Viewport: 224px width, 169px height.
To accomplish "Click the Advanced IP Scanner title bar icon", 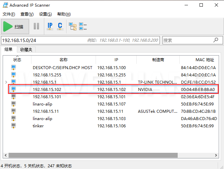I will pyautogui.click(x=5, y=5).
